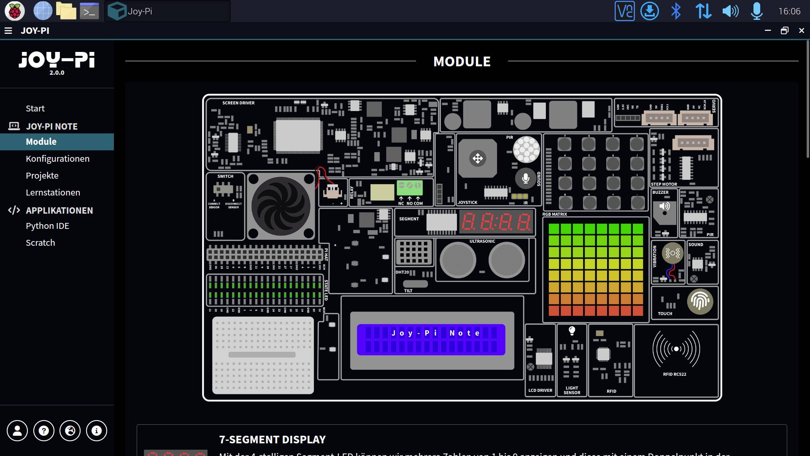
Task: Collapse the JOY-PI NOTE section
Action: [51, 126]
